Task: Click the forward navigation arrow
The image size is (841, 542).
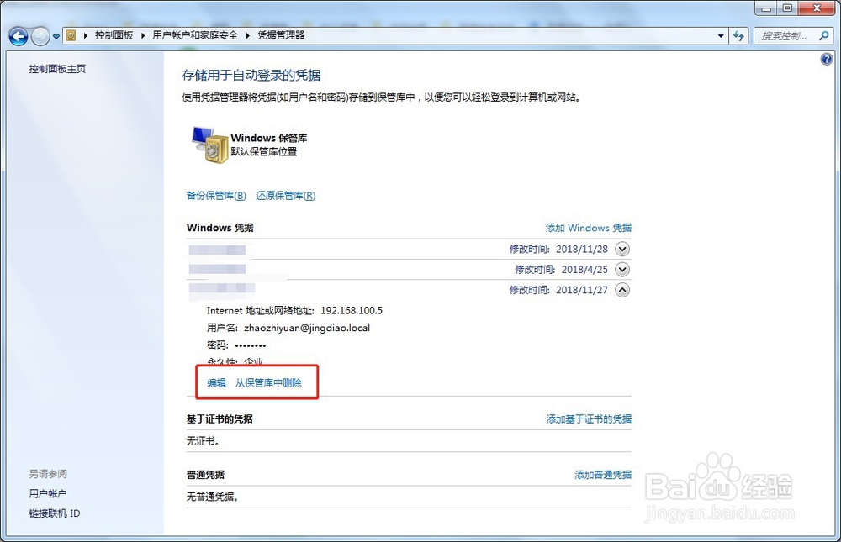Action: 40,35
